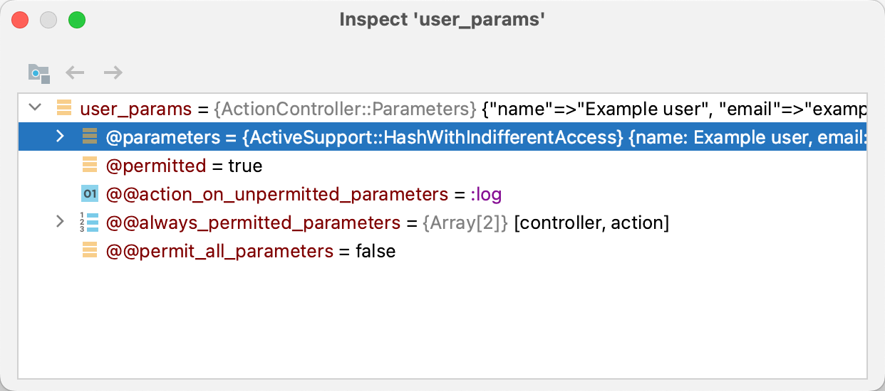This screenshot has height=391, width=885.
Task: Click the icon next to @parameters
Action: [90, 137]
